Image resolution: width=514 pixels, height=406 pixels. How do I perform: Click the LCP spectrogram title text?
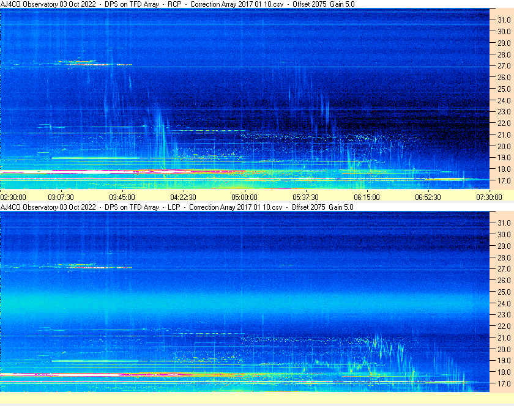(x=177, y=207)
